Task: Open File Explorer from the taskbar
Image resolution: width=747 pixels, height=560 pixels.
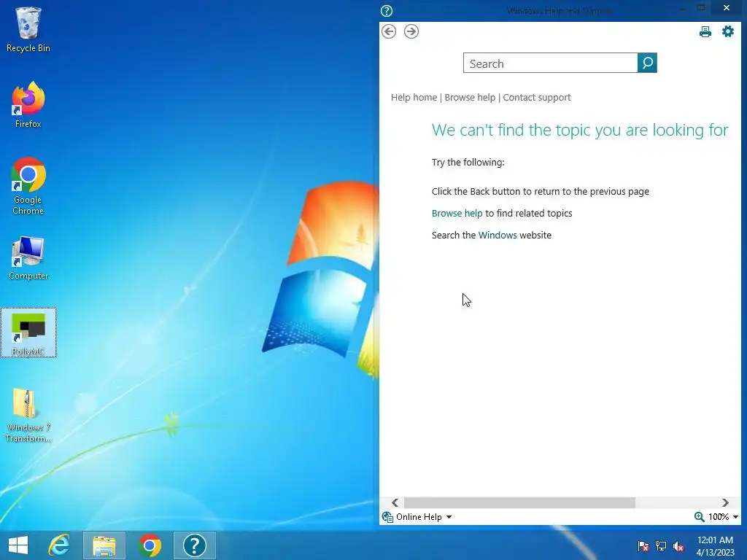Action: point(104,545)
